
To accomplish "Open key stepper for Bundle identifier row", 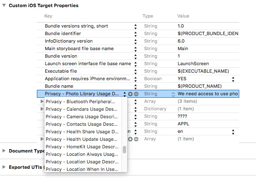I will pos(135,33).
